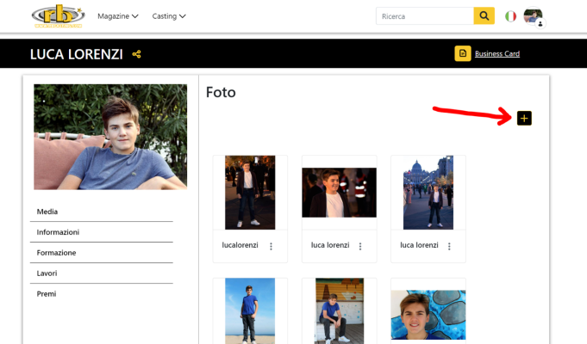Click the RB Casting logo
Image resolution: width=587 pixels, height=344 pixels.
click(x=59, y=16)
